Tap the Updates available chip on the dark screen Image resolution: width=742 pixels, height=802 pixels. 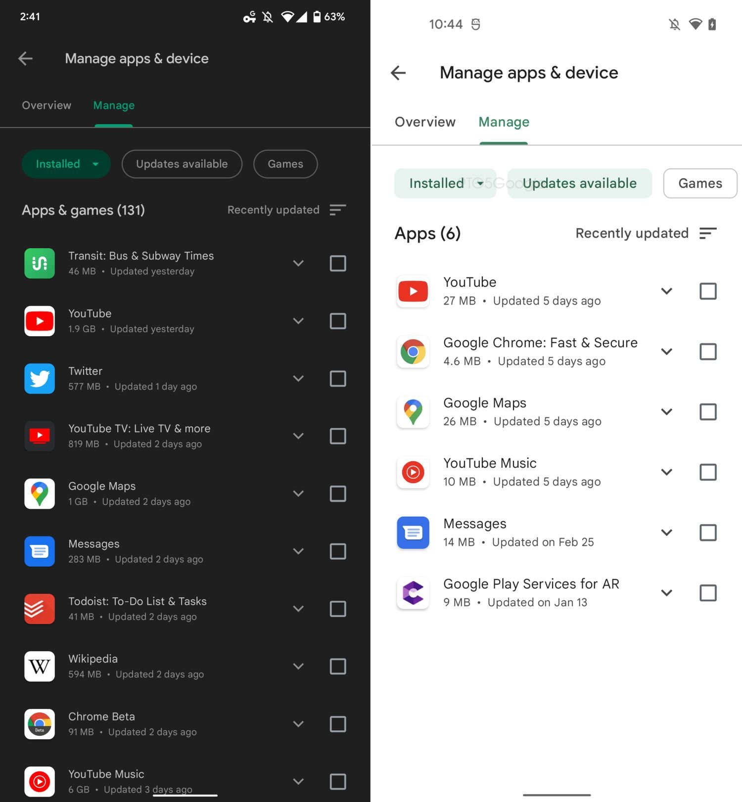(x=182, y=164)
